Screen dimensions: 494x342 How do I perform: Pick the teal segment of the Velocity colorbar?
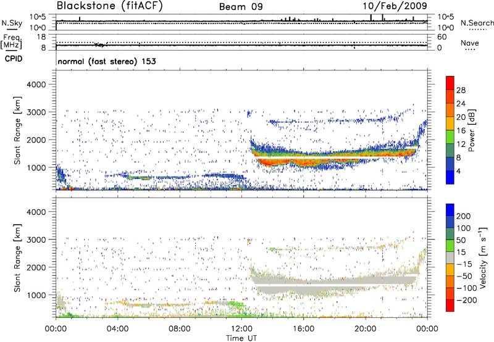coord(450,234)
